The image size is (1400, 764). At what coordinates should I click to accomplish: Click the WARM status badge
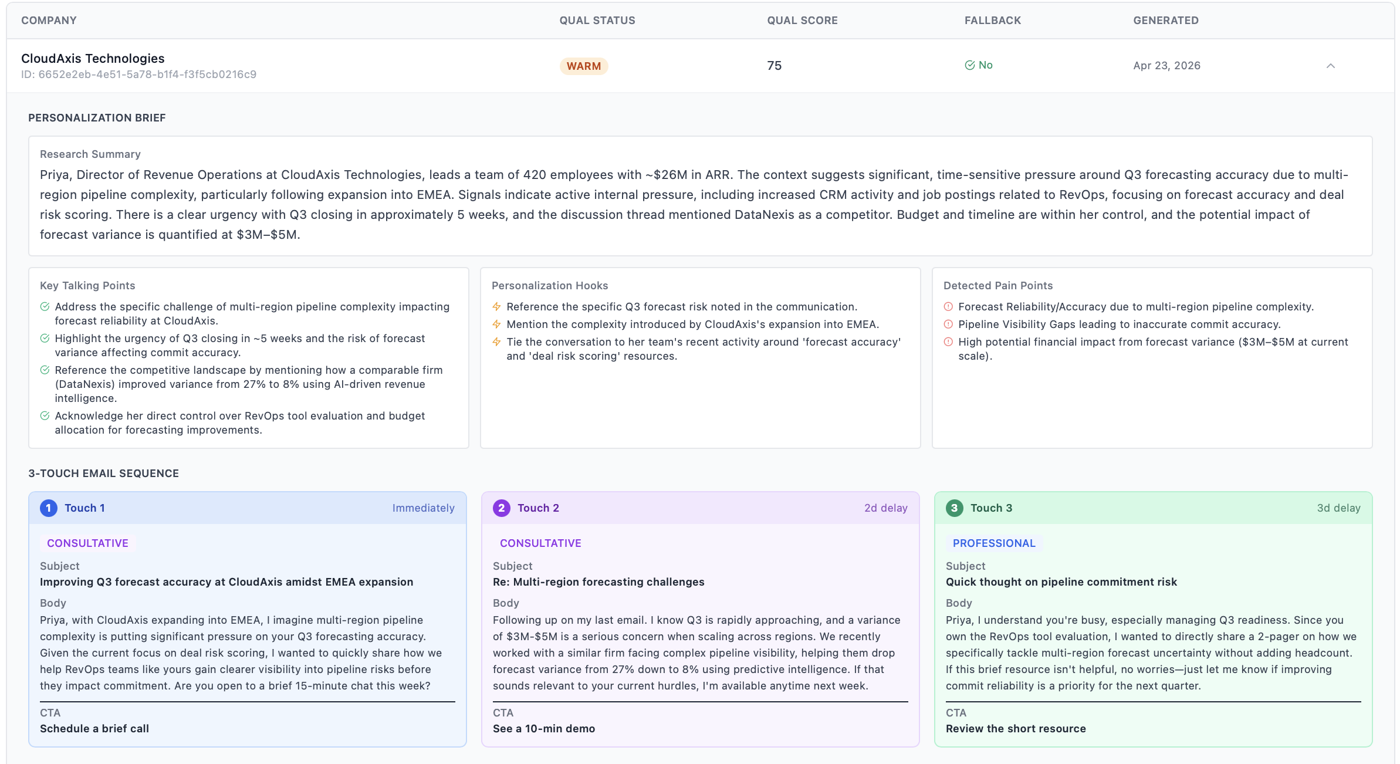[x=583, y=66]
